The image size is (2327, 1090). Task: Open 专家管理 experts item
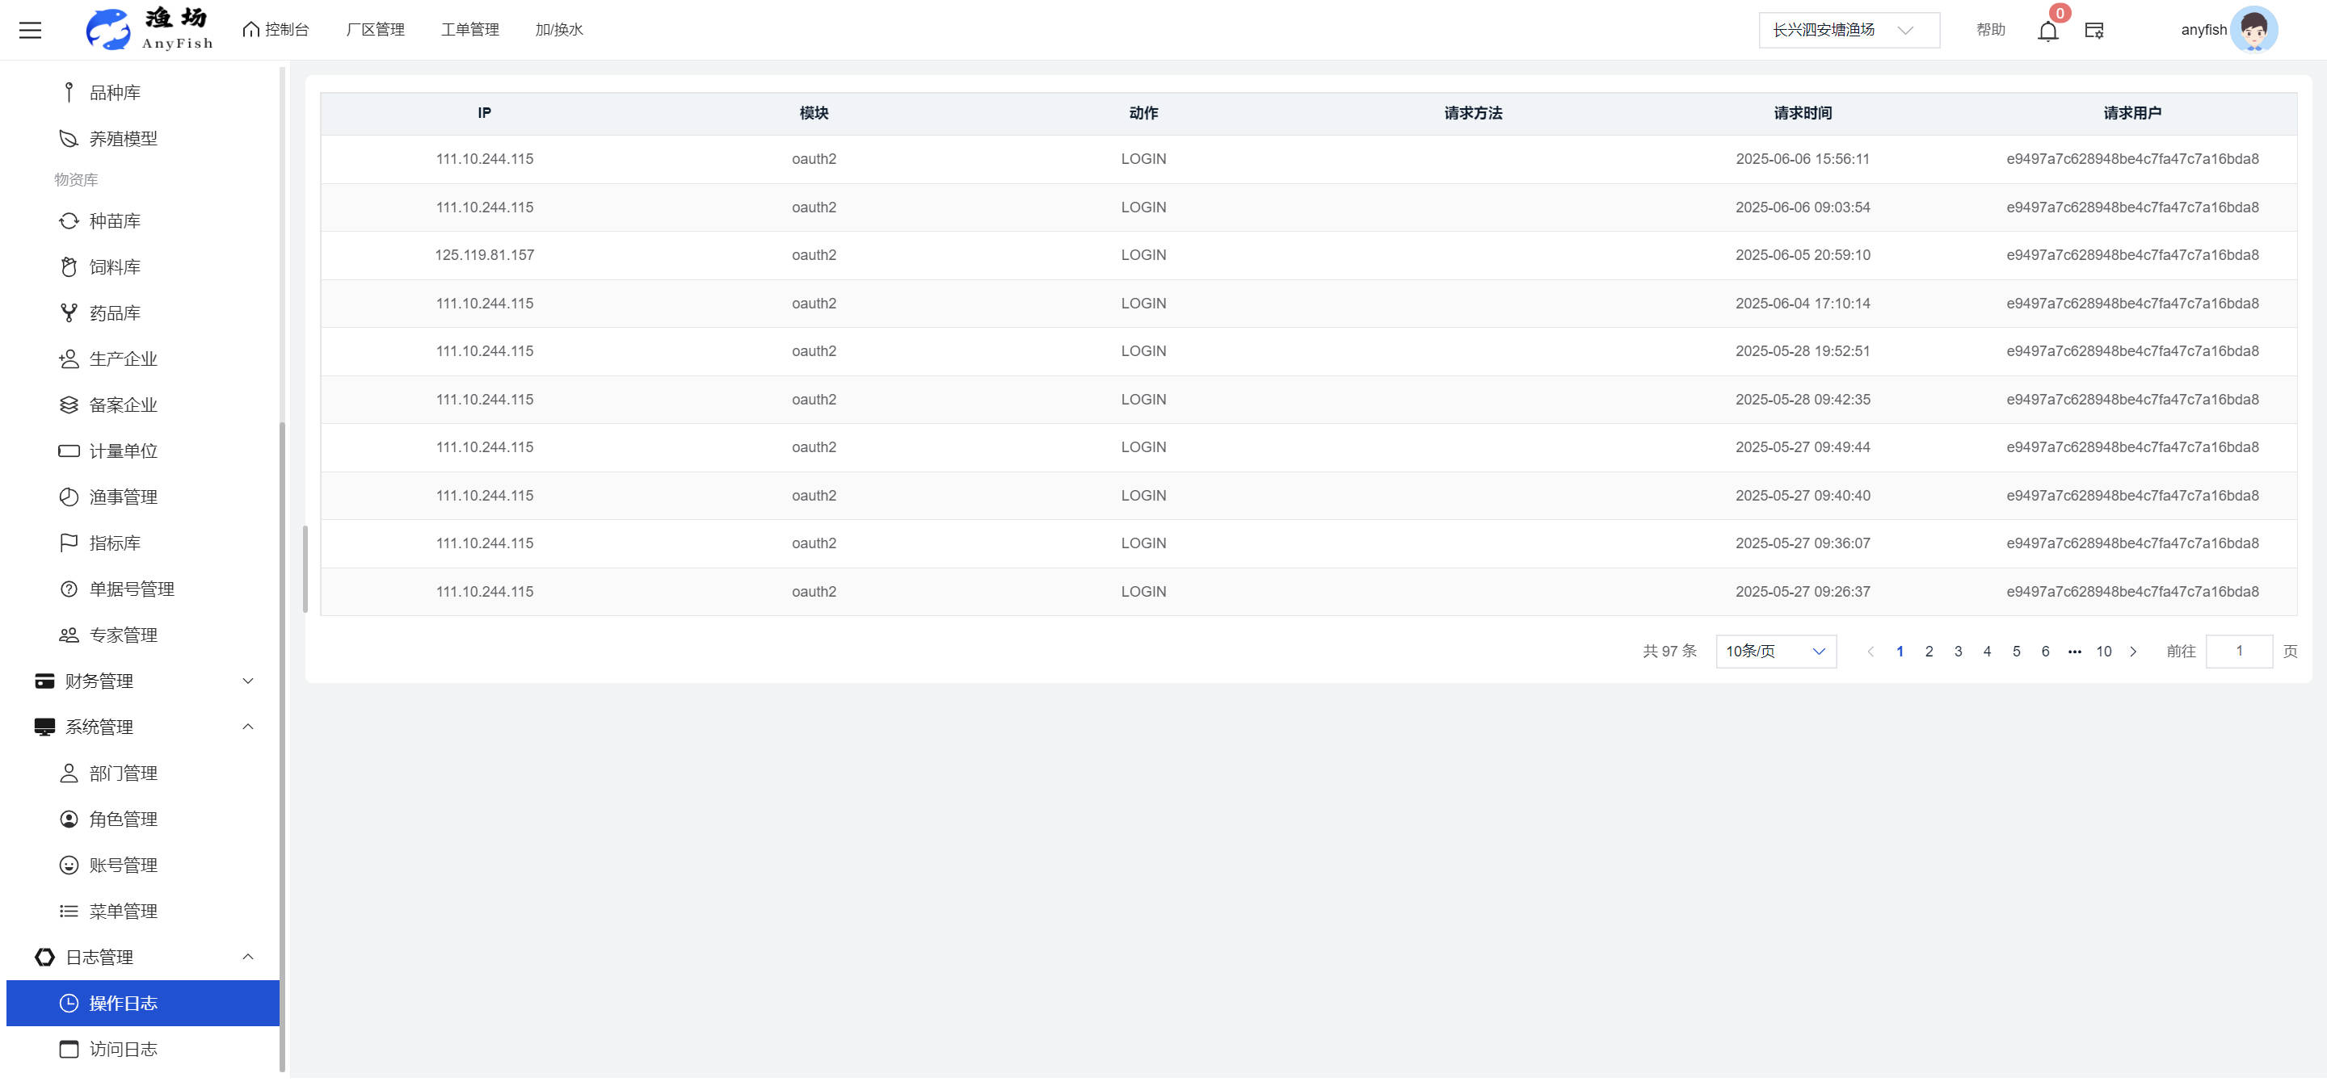[x=123, y=635]
